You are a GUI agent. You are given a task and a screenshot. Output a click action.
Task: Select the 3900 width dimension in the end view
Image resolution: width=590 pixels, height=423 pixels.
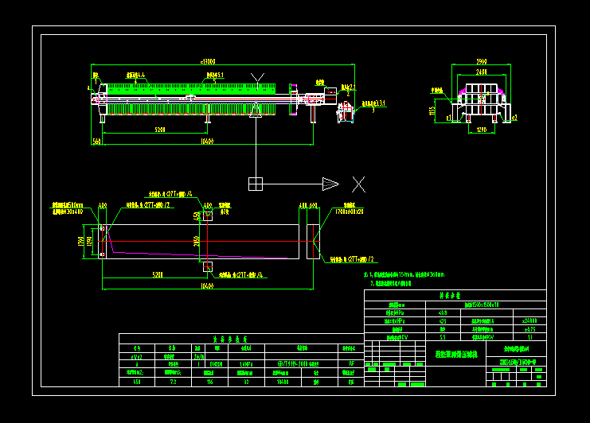coord(482,61)
